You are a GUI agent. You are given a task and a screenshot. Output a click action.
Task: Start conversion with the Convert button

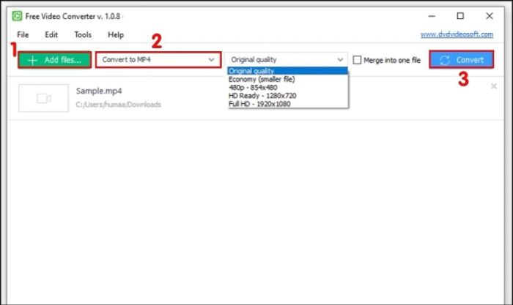(461, 60)
